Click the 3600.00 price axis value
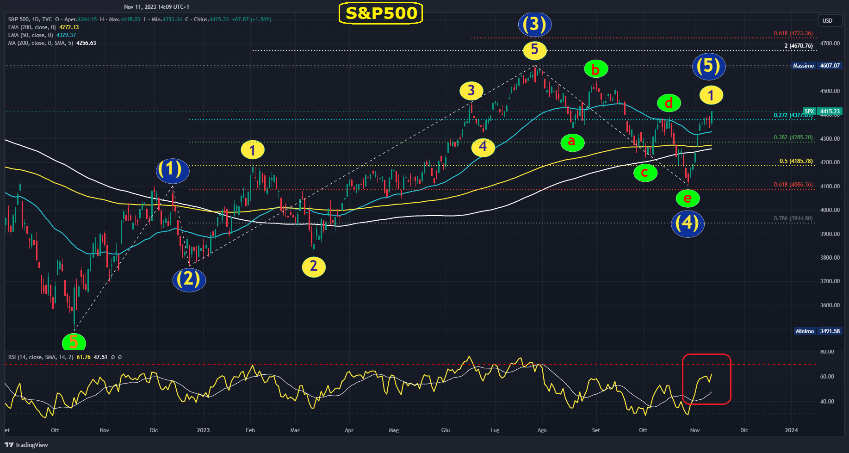This screenshot has width=849, height=453. coord(830,305)
